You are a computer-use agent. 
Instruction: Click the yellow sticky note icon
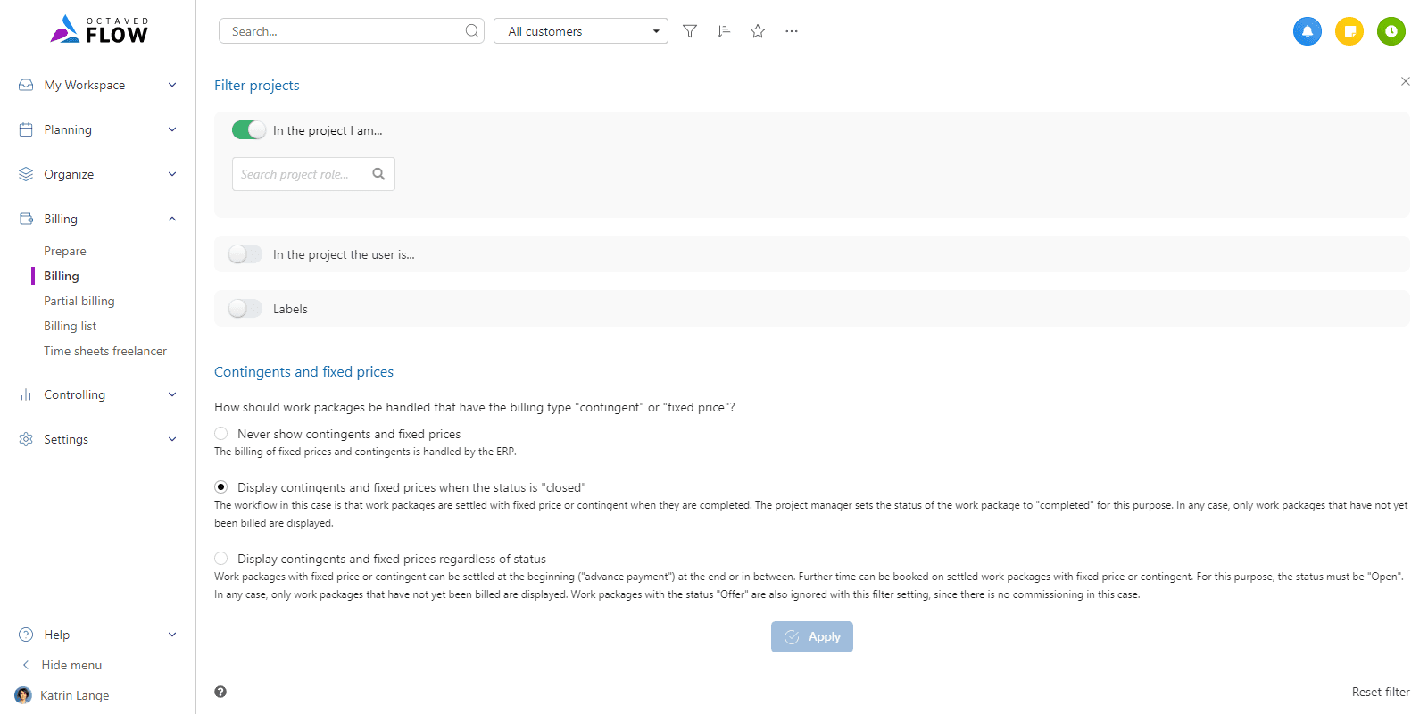coord(1349,31)
